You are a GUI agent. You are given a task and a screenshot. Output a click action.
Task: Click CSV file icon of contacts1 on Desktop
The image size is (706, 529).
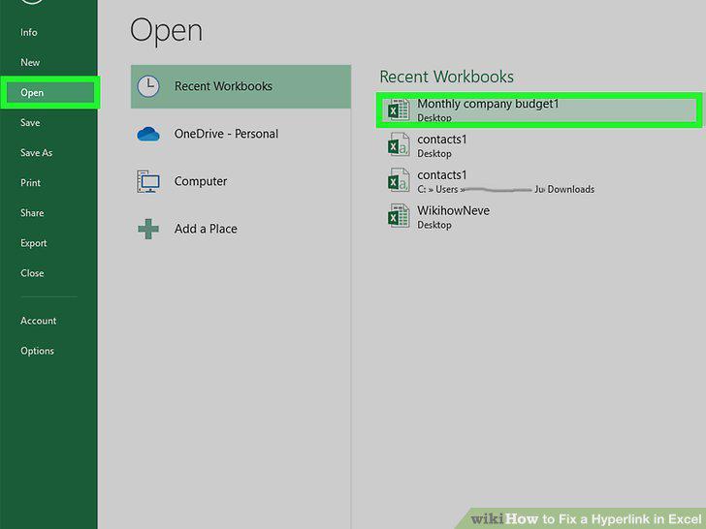399,145
